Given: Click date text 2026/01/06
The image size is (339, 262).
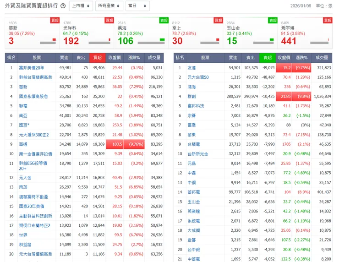Looking at the screenshot, I should [301, 6].
